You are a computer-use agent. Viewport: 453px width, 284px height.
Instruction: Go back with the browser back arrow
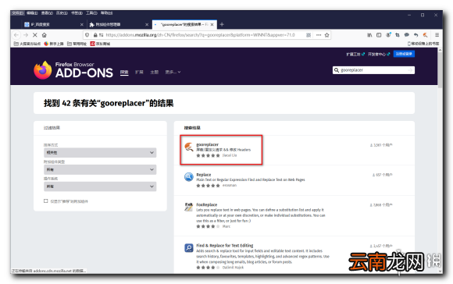[16, 35]
